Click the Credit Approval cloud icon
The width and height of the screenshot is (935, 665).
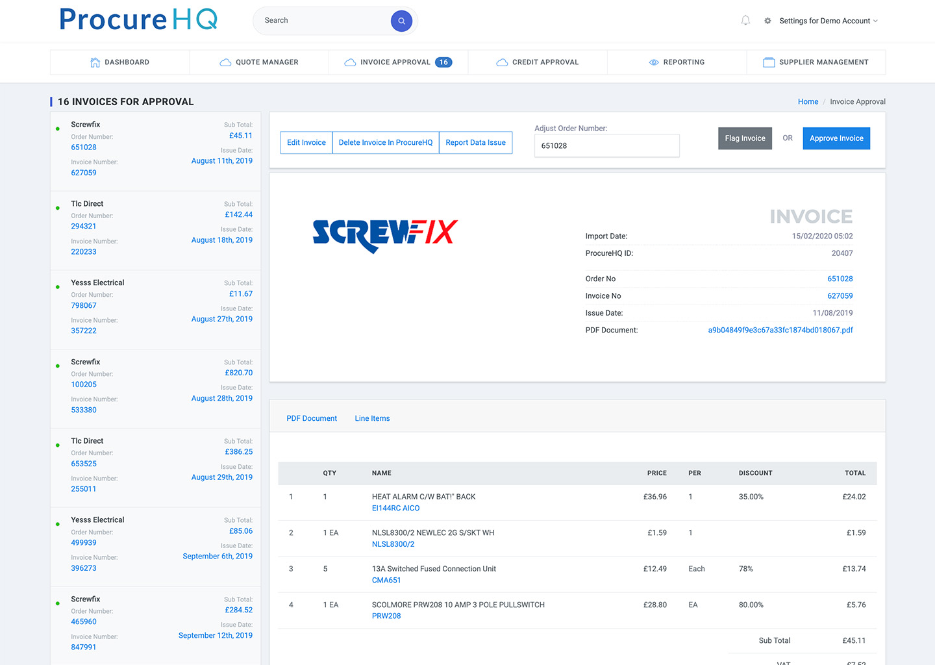pyautogui.click(x=502, y=62)
